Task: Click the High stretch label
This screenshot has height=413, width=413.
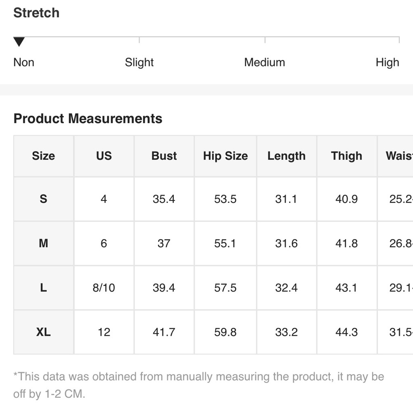Action: pyautogui.click(x=387, y=62)
